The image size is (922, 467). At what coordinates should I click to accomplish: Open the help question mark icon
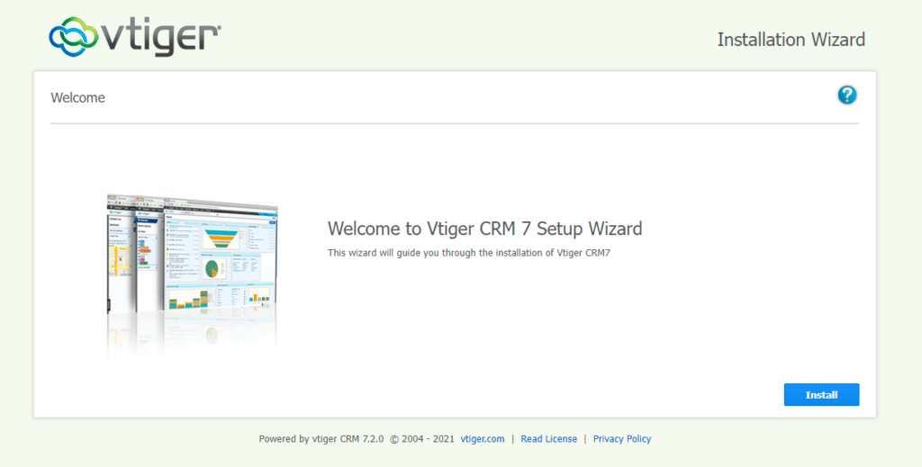click(x=846, y=94)
